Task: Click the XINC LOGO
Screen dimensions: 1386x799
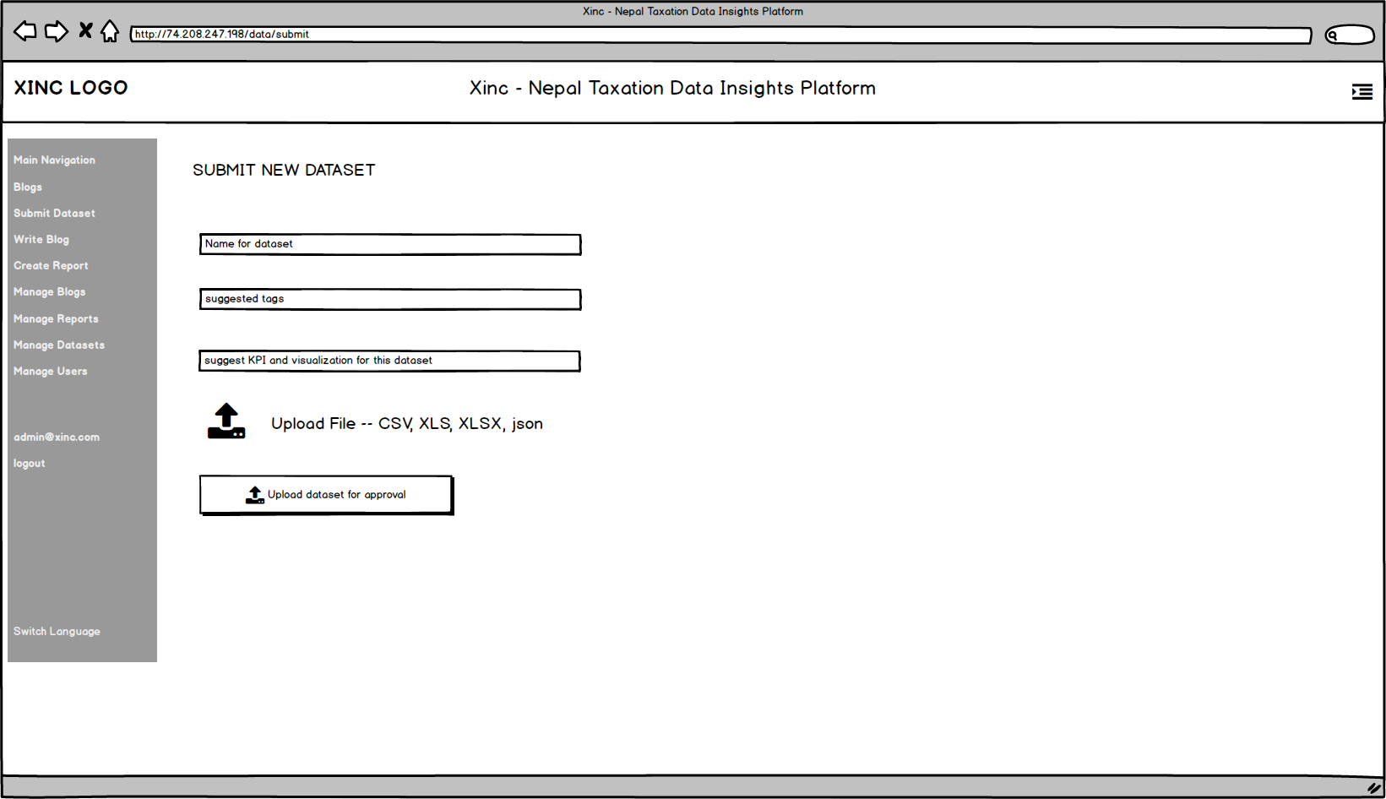Action: click(71, 88)
